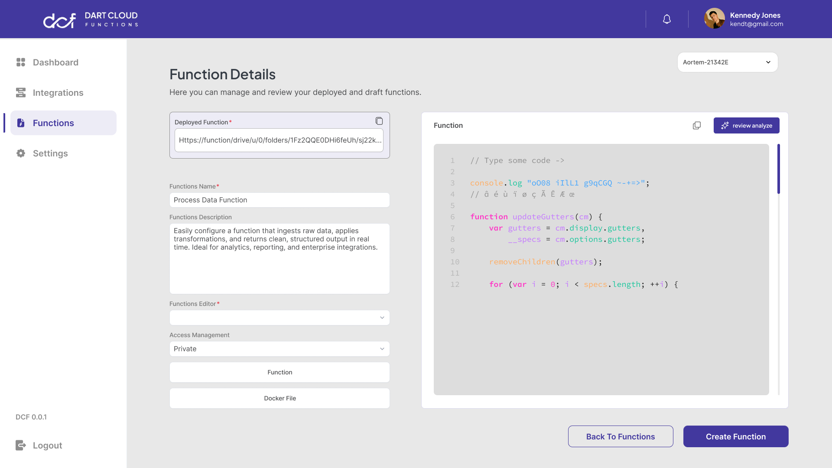Select the Functions document icon
This screenshot has height=468, width=832.
point(20,123)
